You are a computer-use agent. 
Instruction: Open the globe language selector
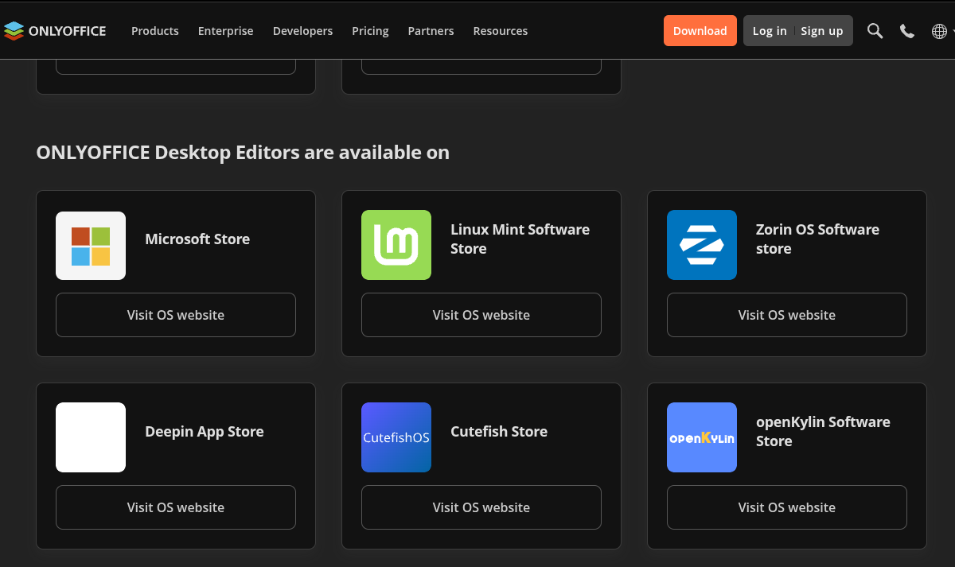pyautogui.click(x=940, y=31)
